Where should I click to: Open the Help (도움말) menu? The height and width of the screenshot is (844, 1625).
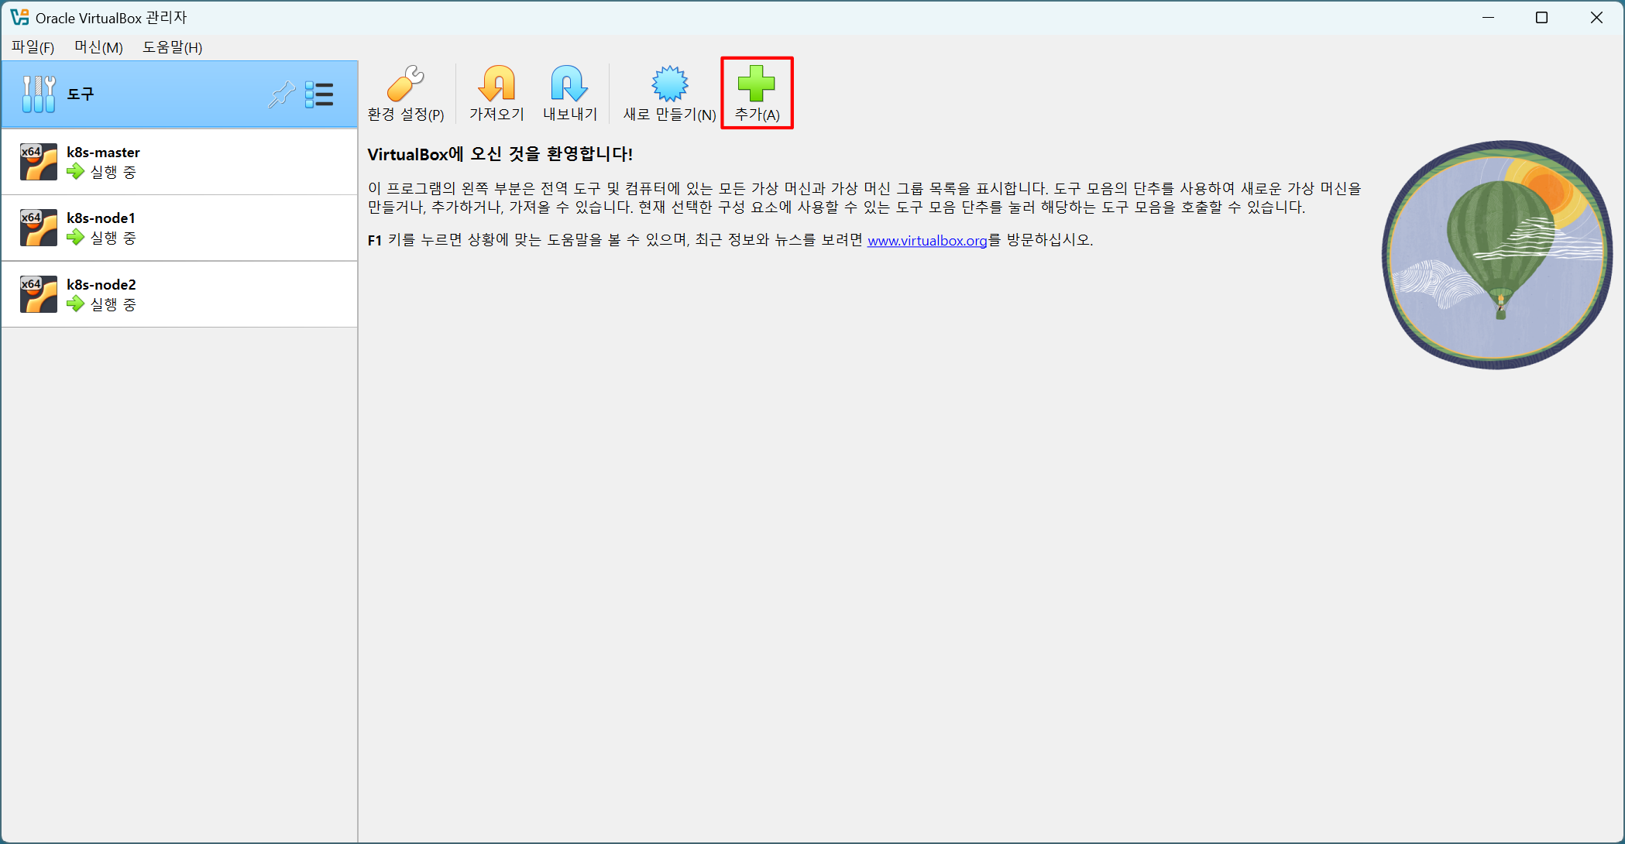pyautogui.click(x=172, y=47)
